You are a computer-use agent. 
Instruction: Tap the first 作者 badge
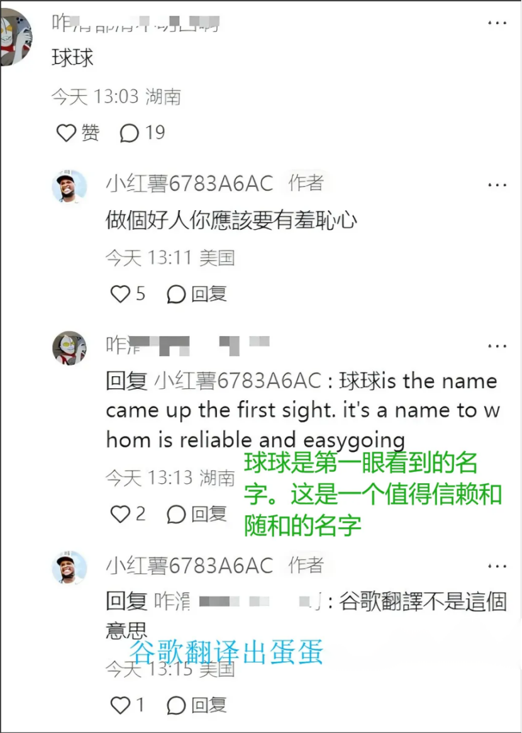306,183
